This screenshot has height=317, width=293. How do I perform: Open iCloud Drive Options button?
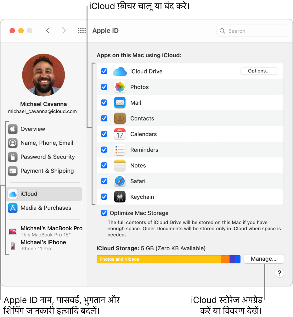pyautogui.click(x=259, y=71)
